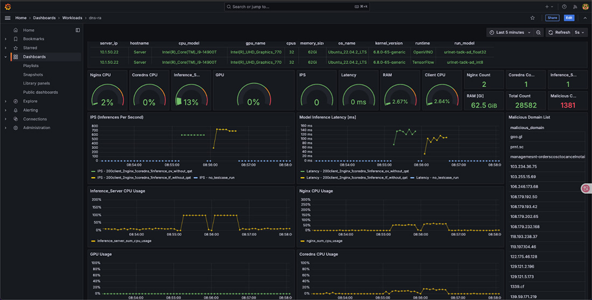
Task: Click the blue Edit button
Action: coord(569,18)
